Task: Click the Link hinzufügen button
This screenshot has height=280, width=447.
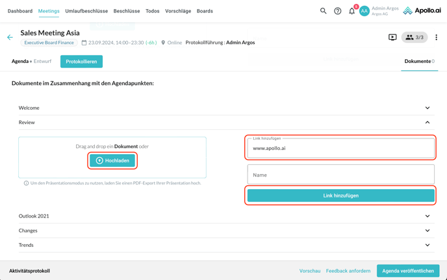Action: coord(340,196)
